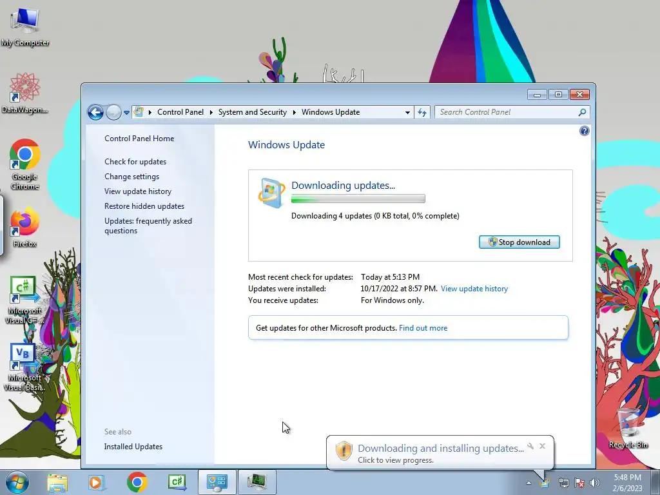
Task: Open View update history in sidebar
Action: (138, 191)
